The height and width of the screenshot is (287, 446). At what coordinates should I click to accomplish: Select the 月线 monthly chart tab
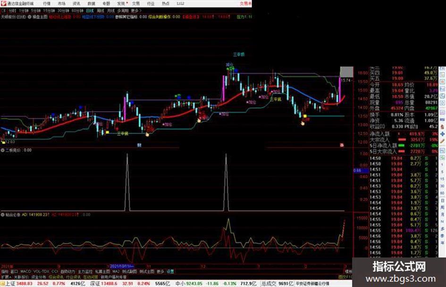pyautogui.click(x=110, y=11)
